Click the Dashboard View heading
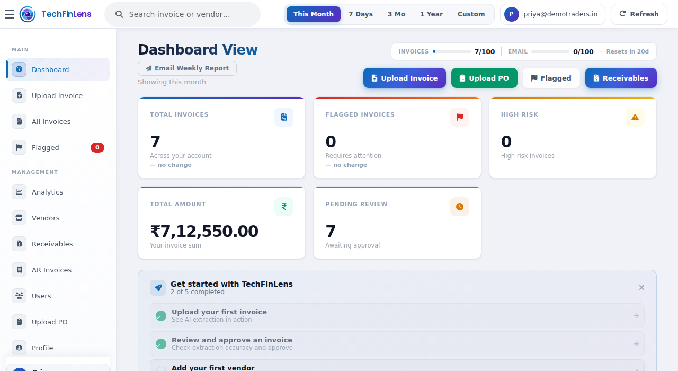The width and height of the screenshot is (678, 371). [198, 49]
